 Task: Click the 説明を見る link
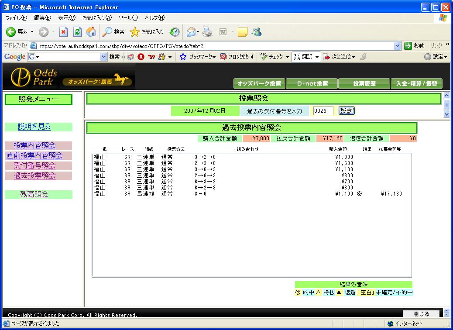pos(34,127)
